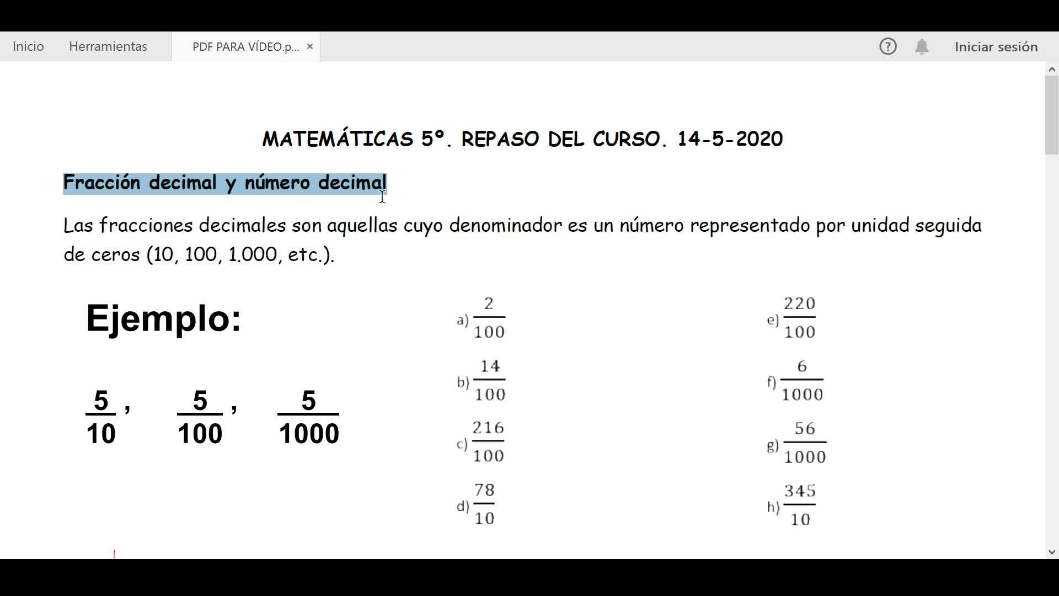The image size is (1059, 596).
Task: Open the Herramientas tab
Action: [108, 46]
